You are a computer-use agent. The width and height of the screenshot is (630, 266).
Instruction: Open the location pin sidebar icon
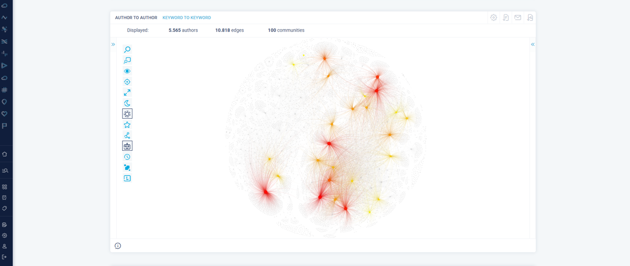(x=4, y=102)
